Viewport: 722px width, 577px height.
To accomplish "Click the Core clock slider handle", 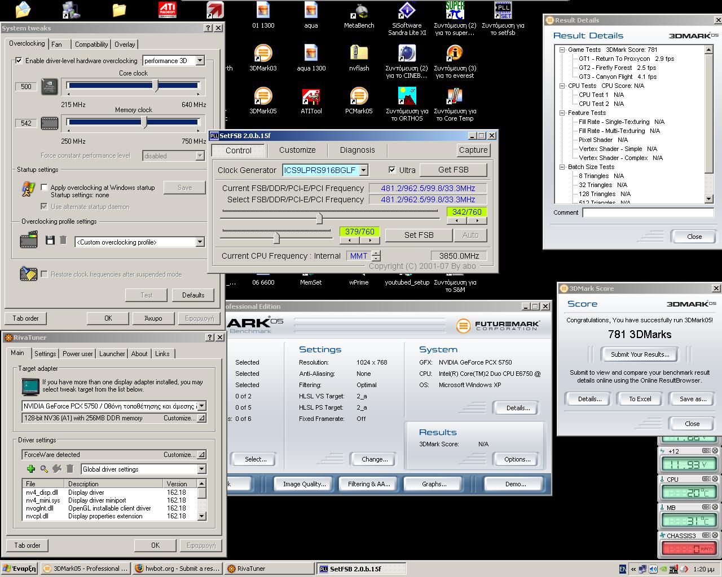I will coord(156,86).
